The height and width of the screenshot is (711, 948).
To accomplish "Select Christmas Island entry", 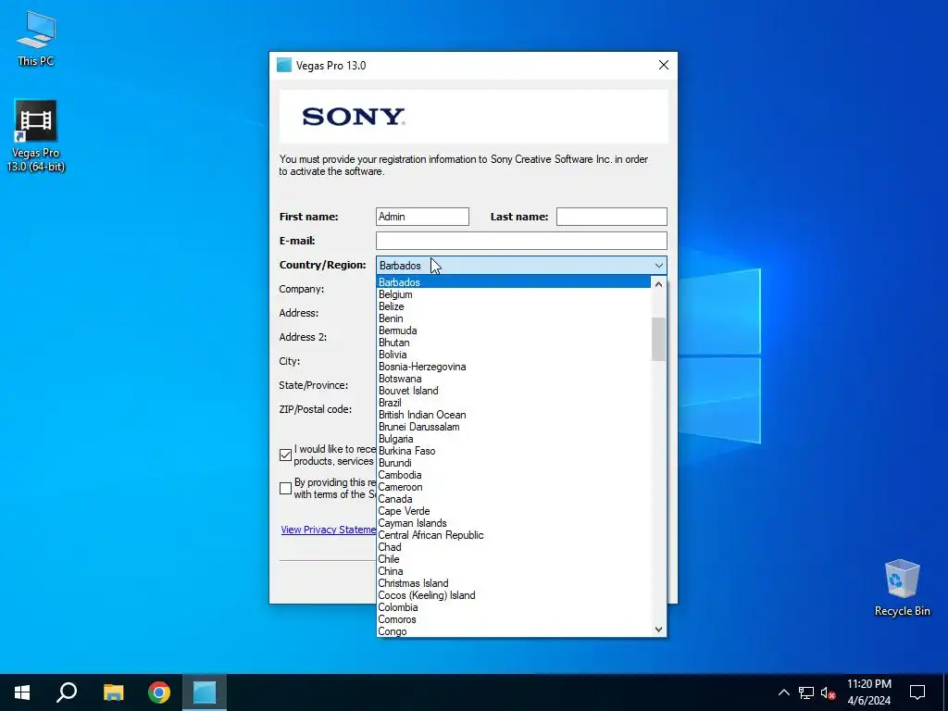I will pos(514,583).
